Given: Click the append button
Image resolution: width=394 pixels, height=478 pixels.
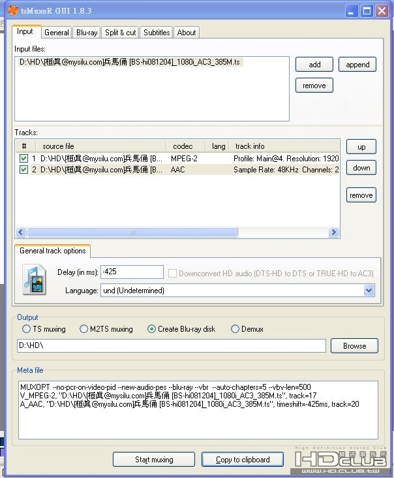Looking at the screenshot, I should coord(357,65).
